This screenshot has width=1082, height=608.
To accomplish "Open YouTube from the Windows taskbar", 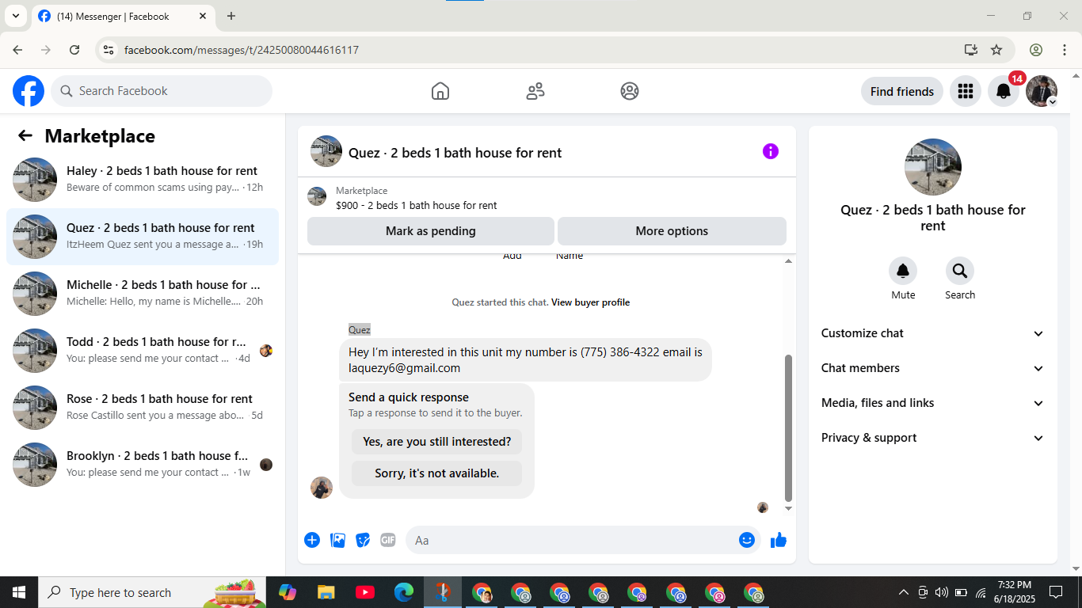I will point(365,592).
